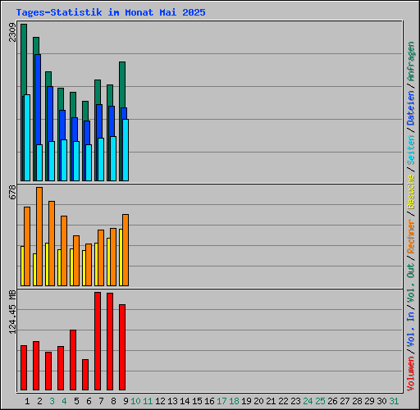Click day label '19'
Screen dimensions: 420x410
click(x=246, y=401)
